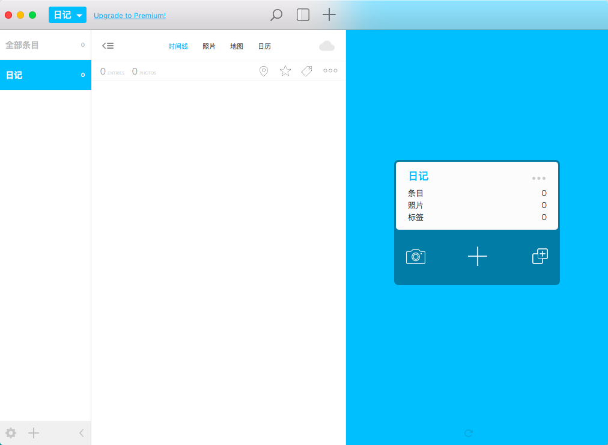Viewport: 608px width, 445px height.
Task: Create new entry with toolbar plus
Action: pyautogui.click(x=329, y=15)
